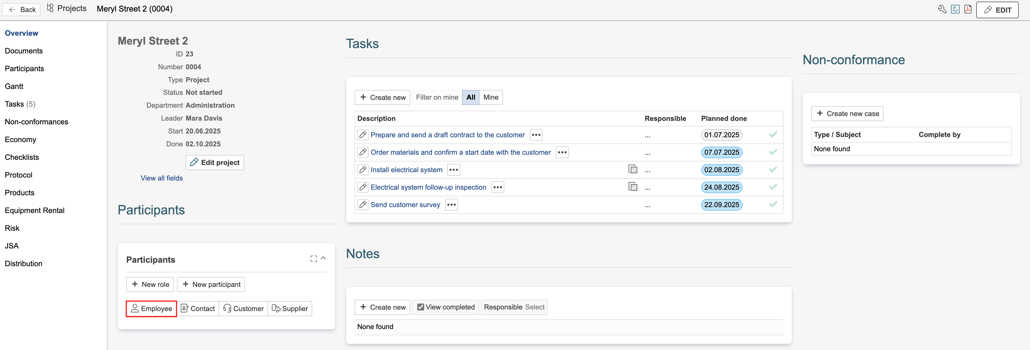Click Create new case button
The height and width of the screenshot is (350, 1030).
[x=847, y=114]
